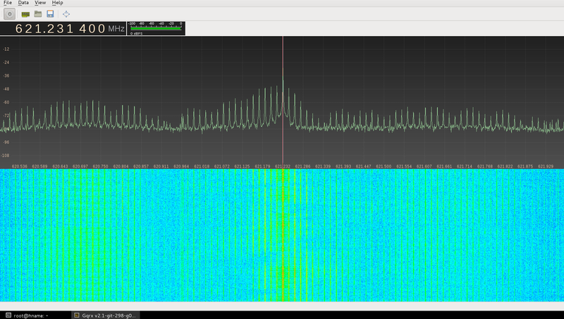The image size is (564, 319).
Task: Click the -108 dB scale label
Action: point(6,156)
